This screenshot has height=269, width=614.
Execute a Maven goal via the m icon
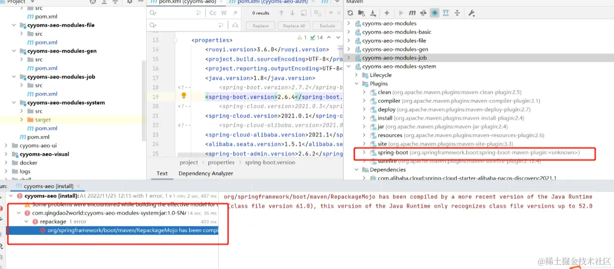tap(412, 13)
